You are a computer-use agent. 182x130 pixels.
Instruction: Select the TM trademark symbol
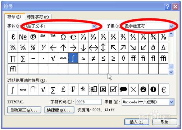pyautogui.click(x=53, y=37)
